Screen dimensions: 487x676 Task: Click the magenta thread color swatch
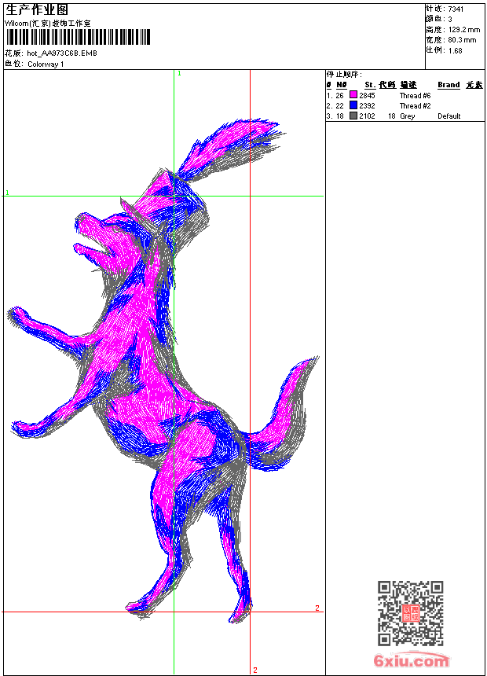coord(353,95)
